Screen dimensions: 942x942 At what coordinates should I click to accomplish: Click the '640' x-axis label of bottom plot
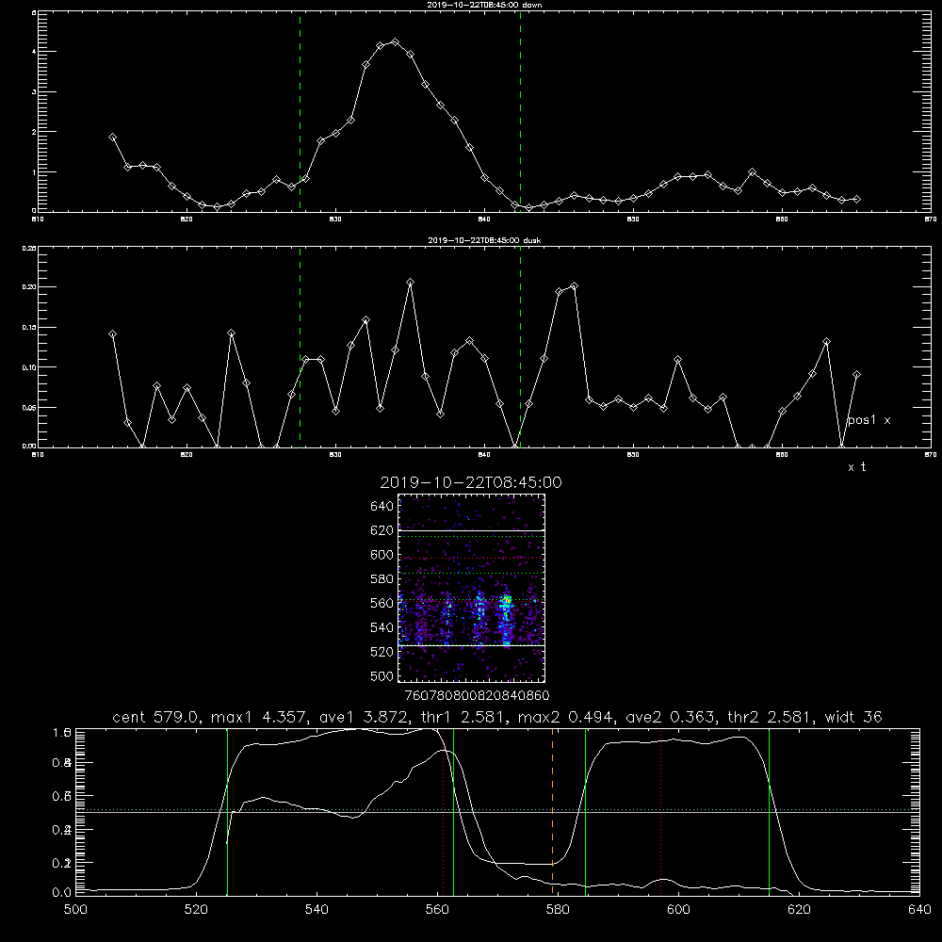919,910
